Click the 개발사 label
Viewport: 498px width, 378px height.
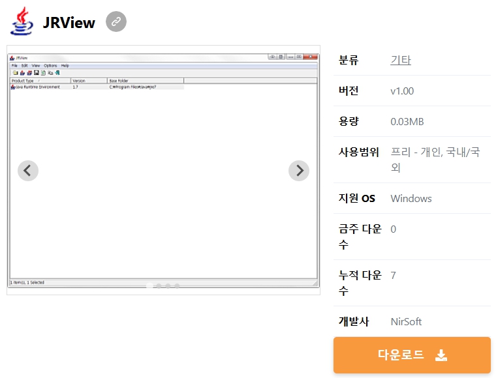pos(354,321)
